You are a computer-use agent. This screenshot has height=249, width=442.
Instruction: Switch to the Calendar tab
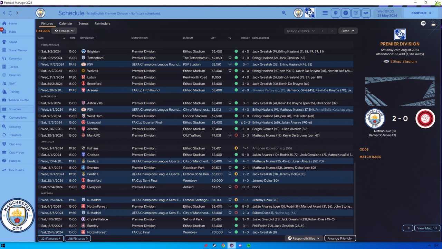tap(66, 24)
